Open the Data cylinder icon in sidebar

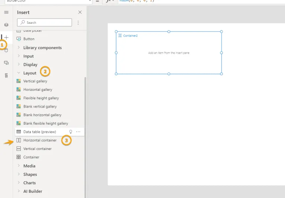[x=6, y=50]
